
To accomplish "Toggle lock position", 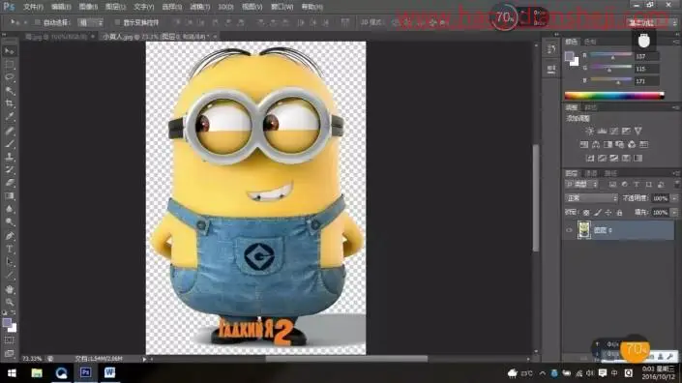I will coord(608,212).
